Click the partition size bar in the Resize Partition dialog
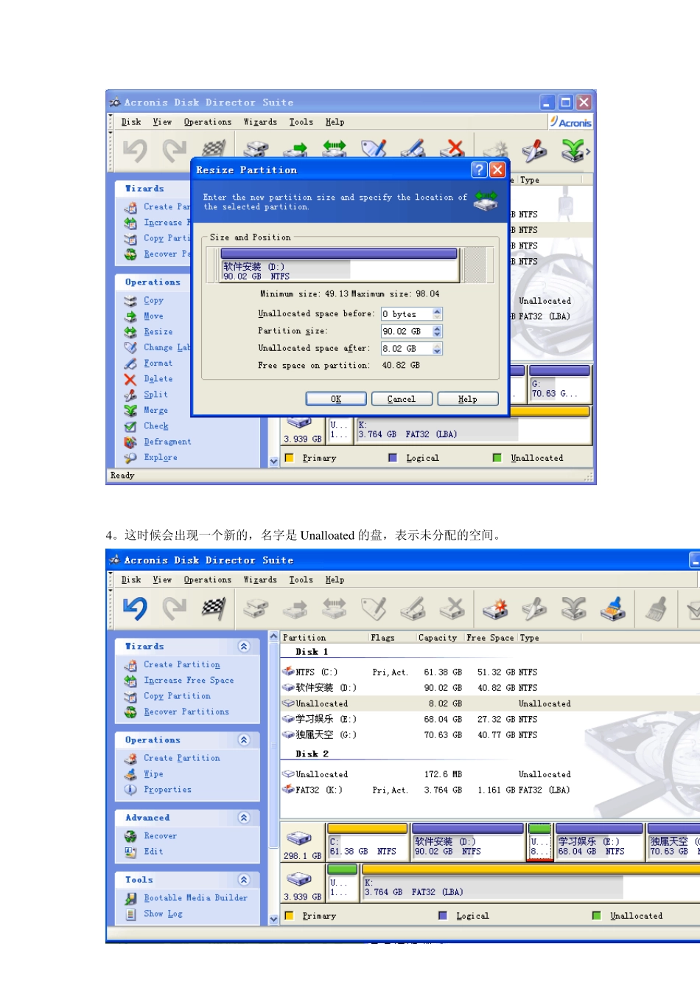Image resolution: width=700 pixels, height=991 pixels. point(340,265)
